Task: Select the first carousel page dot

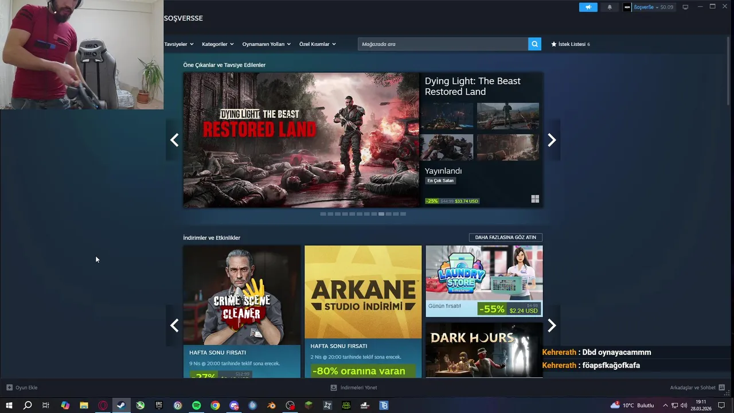Action: click(323, 214)
